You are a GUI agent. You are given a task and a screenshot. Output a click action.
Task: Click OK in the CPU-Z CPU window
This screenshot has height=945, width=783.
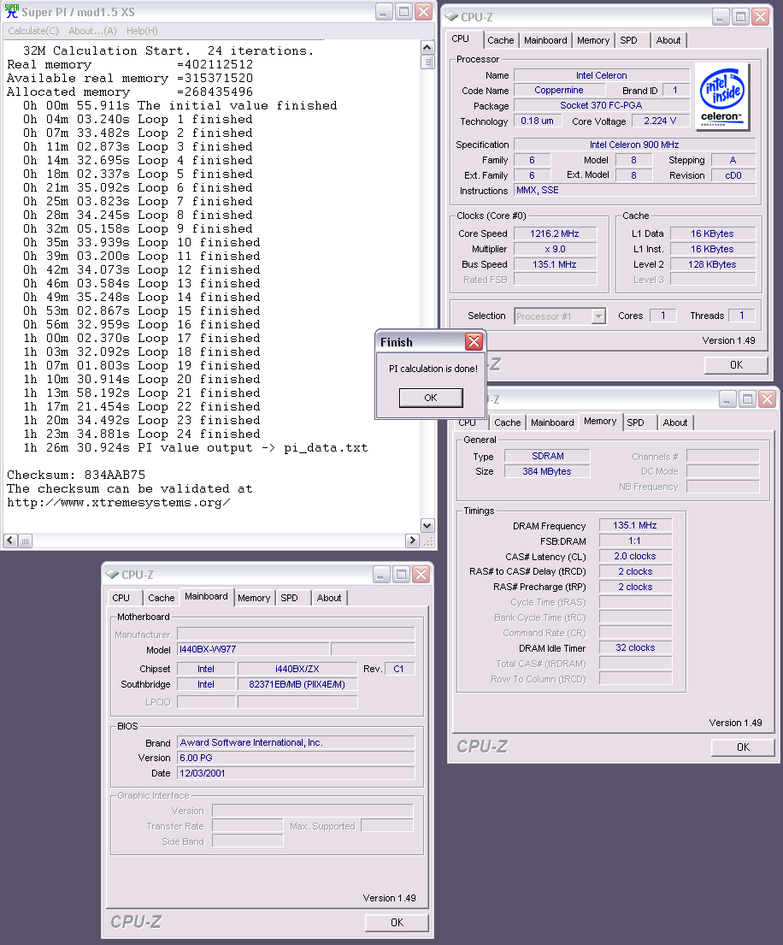pyautogui.click(x=736, y=364)
